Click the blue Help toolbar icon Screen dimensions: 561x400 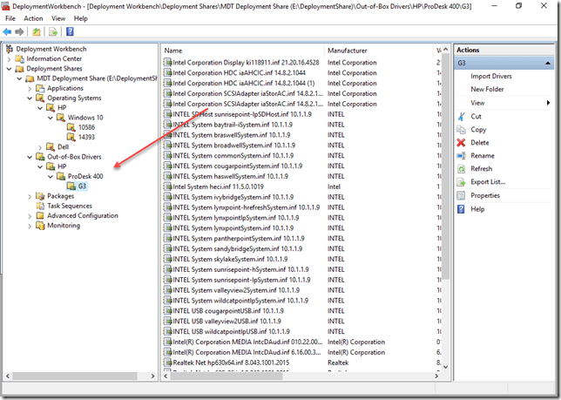70,31
